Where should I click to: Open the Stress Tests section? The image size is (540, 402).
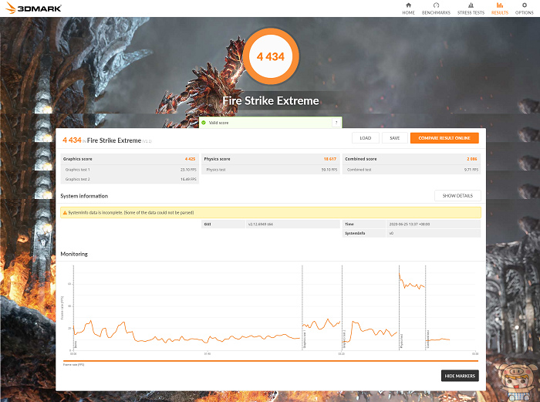click(471, 8)
